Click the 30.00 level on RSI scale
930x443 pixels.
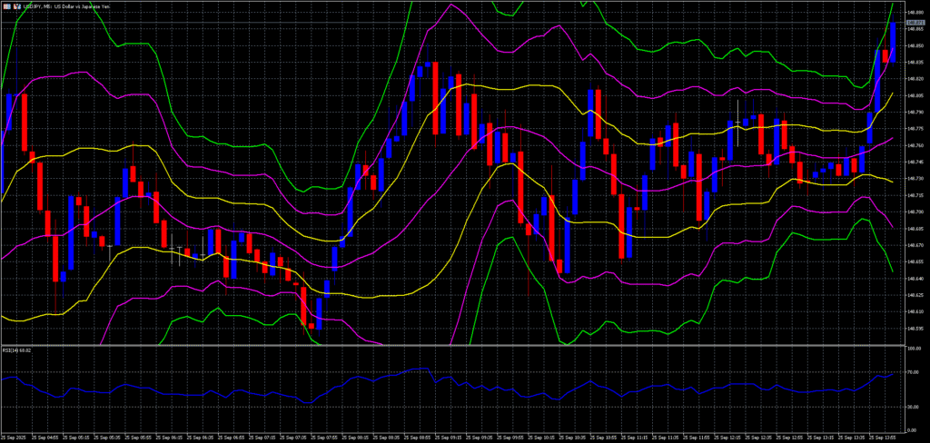pos(912,407)
